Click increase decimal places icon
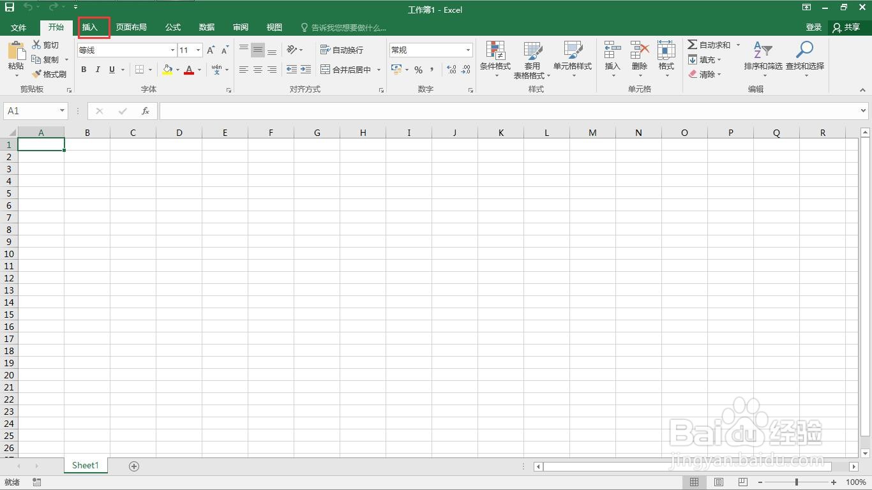The height and width of the screenshot is (490, 872). [x=451, y=70]
